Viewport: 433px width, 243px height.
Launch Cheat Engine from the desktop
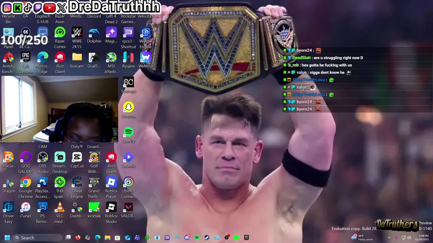[x=77, y=188]
